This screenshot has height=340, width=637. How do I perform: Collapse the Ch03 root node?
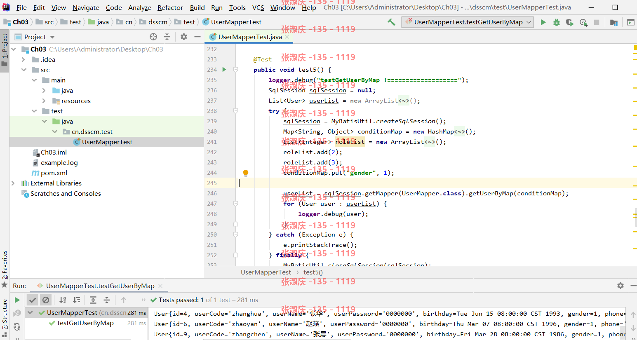point(14,49)
